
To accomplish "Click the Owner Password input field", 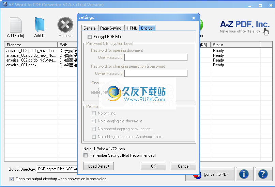I will point(156,73).
